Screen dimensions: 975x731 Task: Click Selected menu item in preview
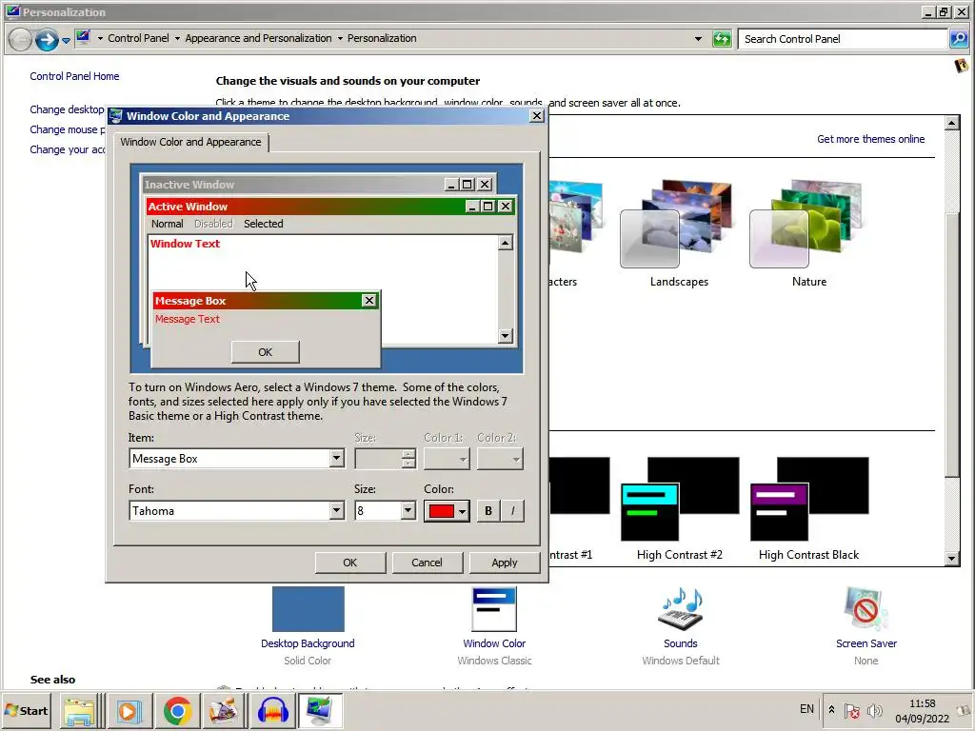264,224
